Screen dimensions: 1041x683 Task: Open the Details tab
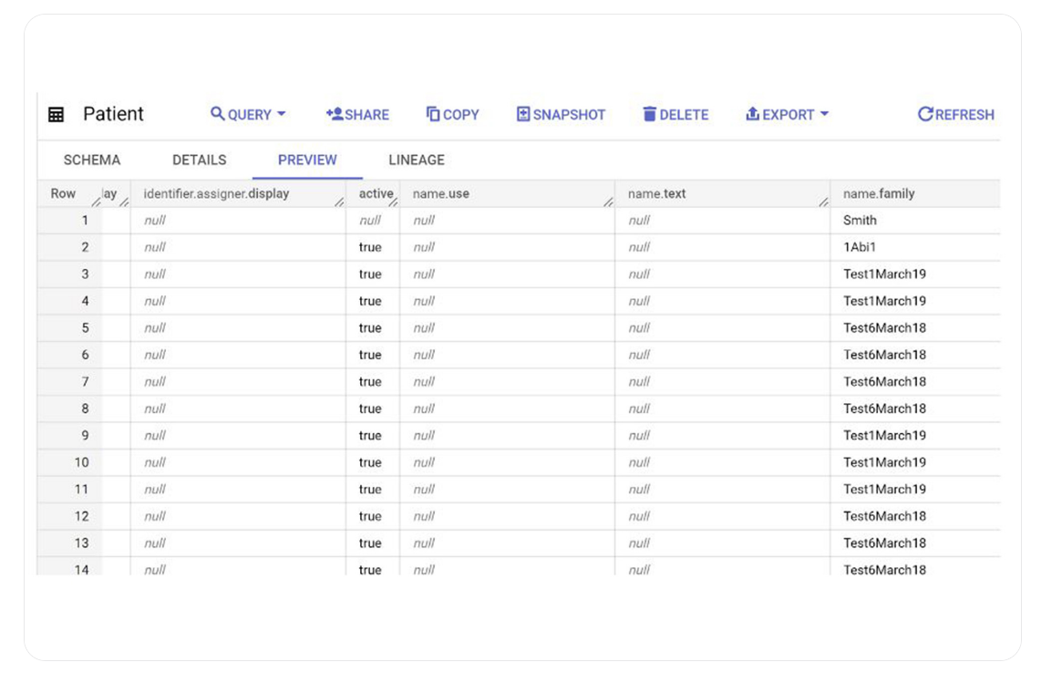199,160
